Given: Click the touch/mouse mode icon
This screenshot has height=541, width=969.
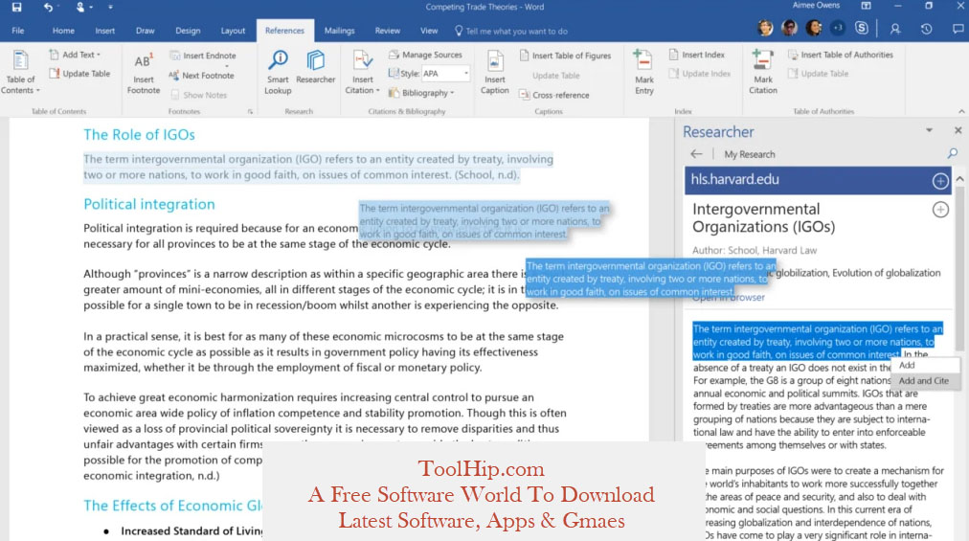Looking at the screenshot, I should (x=82, y=7).
